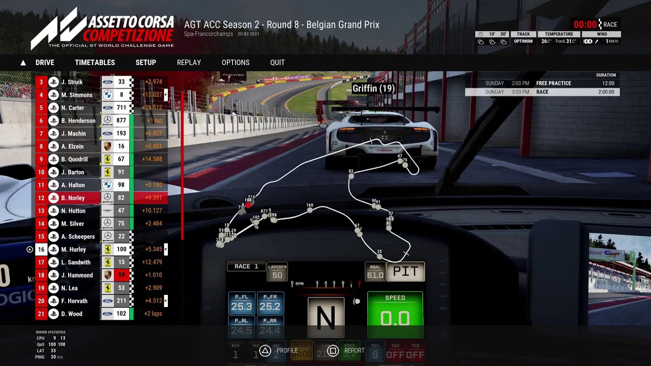This screenshot has height=366, width=651.
Task: Click the Ferrari badge in B. Quodrill's row
Action: tap(107, 159)
